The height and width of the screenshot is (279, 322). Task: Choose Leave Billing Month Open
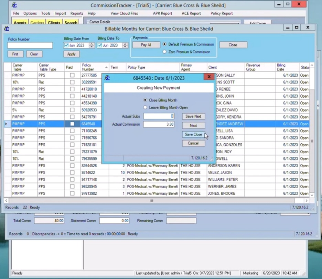click(145, 107)
